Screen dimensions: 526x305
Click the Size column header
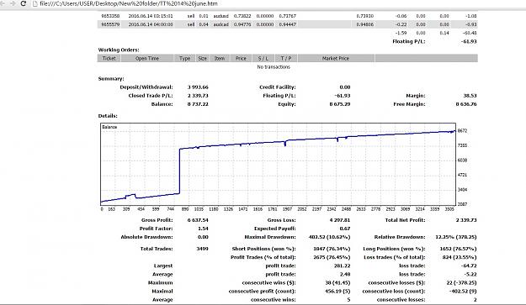[203, 58]
